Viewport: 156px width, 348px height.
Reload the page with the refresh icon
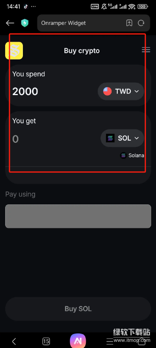[x=141, y=23]
